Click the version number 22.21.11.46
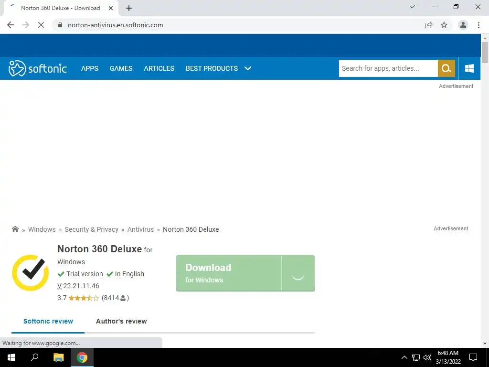This screenshot has height=367, width=489. tap(81, 286)
